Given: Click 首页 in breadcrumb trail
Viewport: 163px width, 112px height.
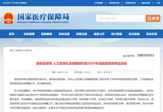Looking at the screenshot, I should click(11, 51).
